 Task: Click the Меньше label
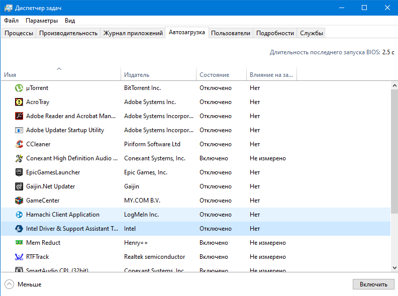click(30, 284)
